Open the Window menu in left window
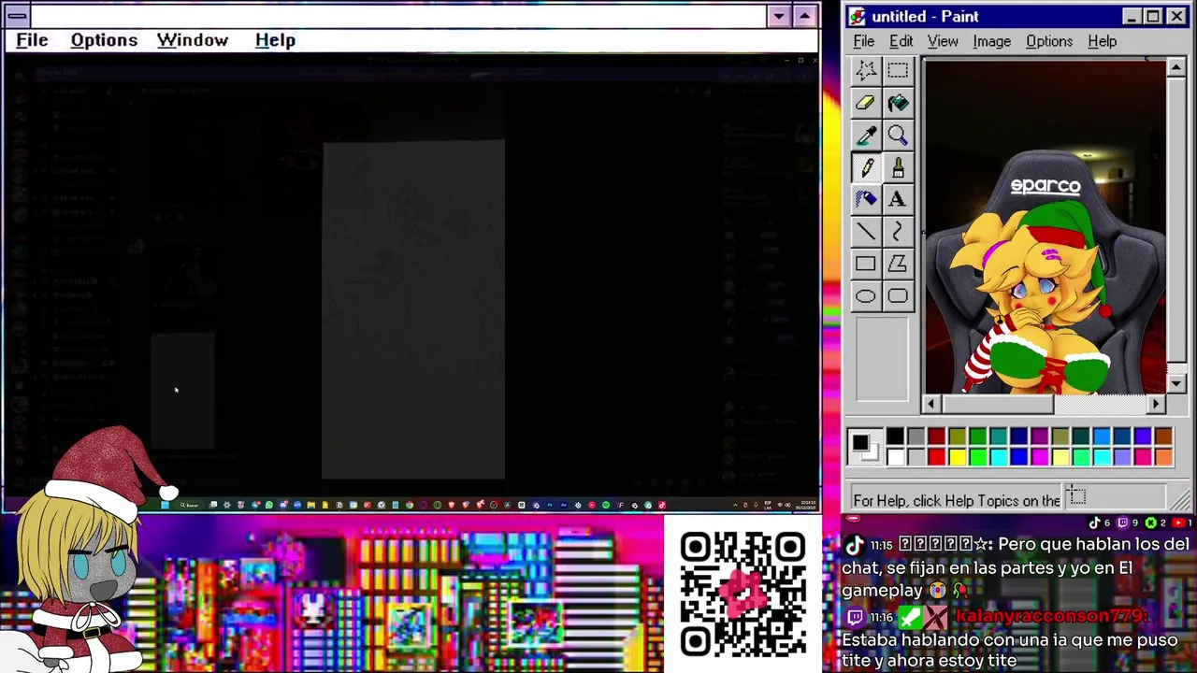This screenshot has width=1197, height=673. (193, 40)
